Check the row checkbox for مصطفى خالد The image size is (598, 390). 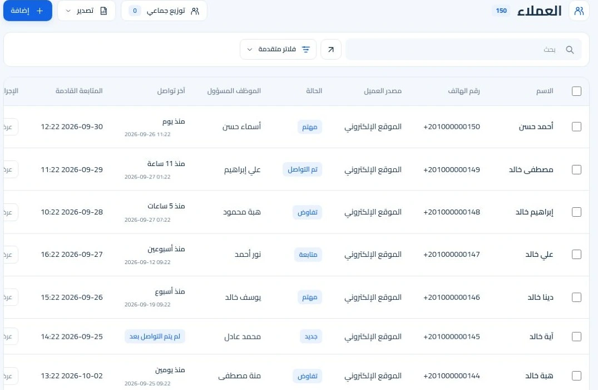(x=576, y=169)
